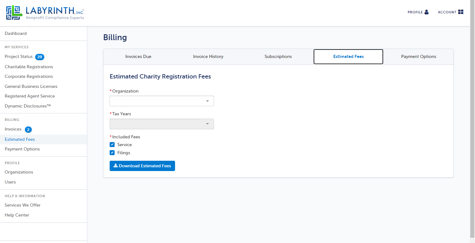Open Help Center in sidebar
The width and height of the screenshot is (475, 243).
pos(17,215)
